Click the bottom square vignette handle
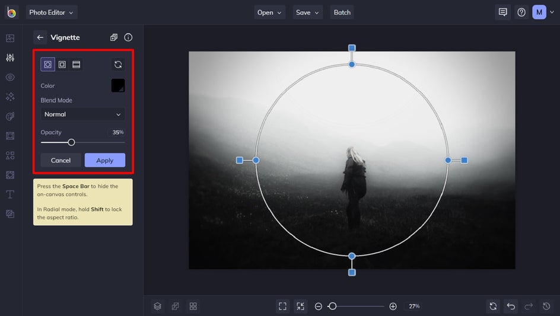 tap(352, 273)
